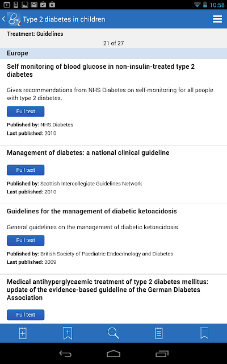Open search using the magnifying glass icon

tap(113, 333)
